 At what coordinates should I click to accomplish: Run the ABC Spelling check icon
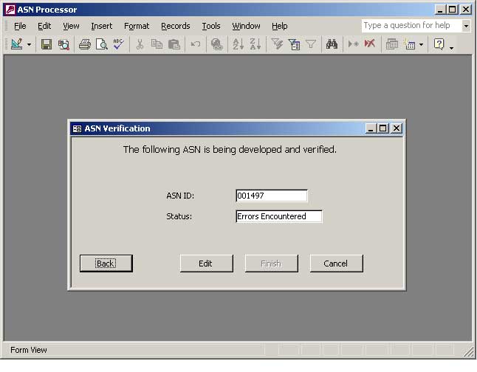pyautogui.click(x=118, y=44)
